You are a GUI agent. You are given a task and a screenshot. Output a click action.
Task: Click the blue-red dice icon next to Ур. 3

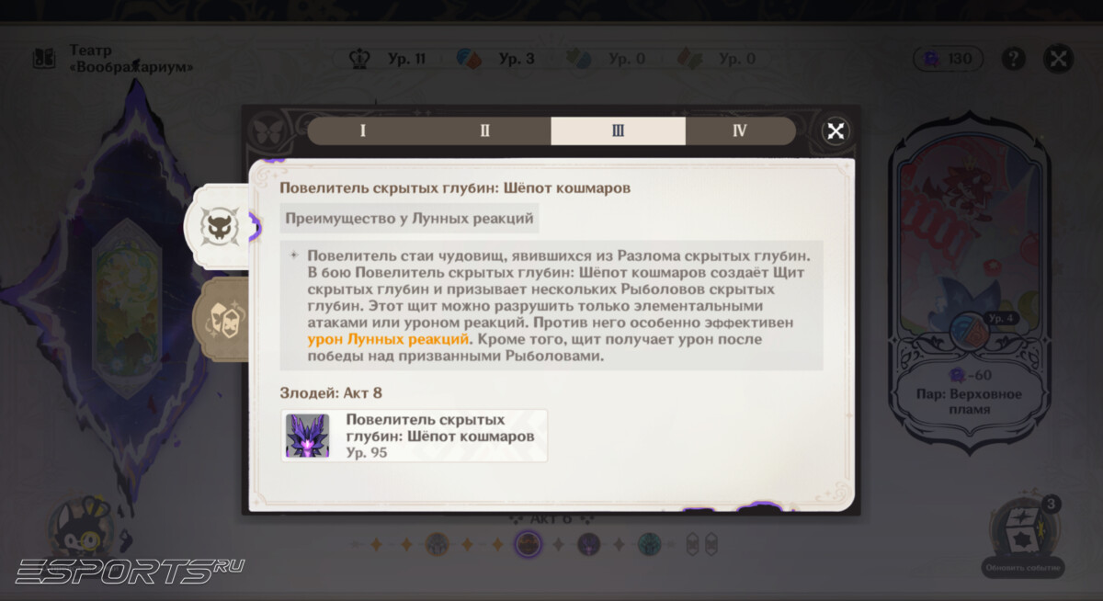[x=469, y=59]
